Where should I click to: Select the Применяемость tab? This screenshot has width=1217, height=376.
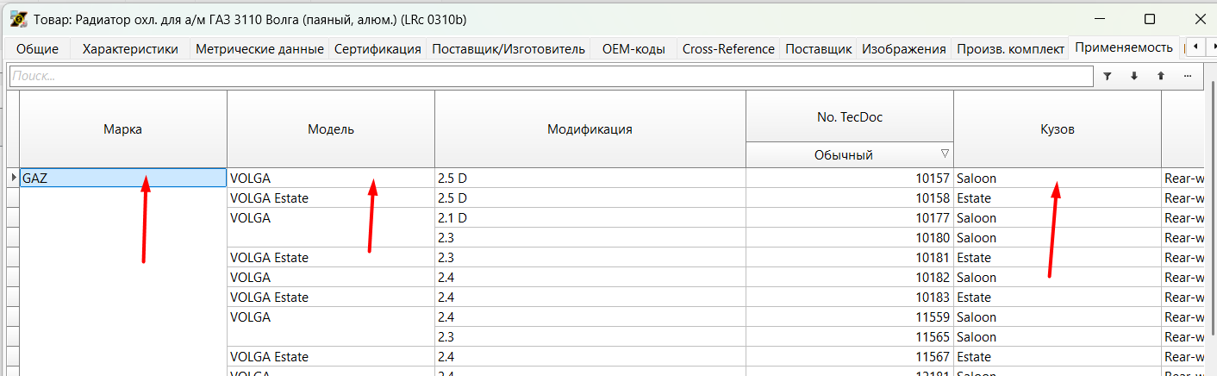1124,47
